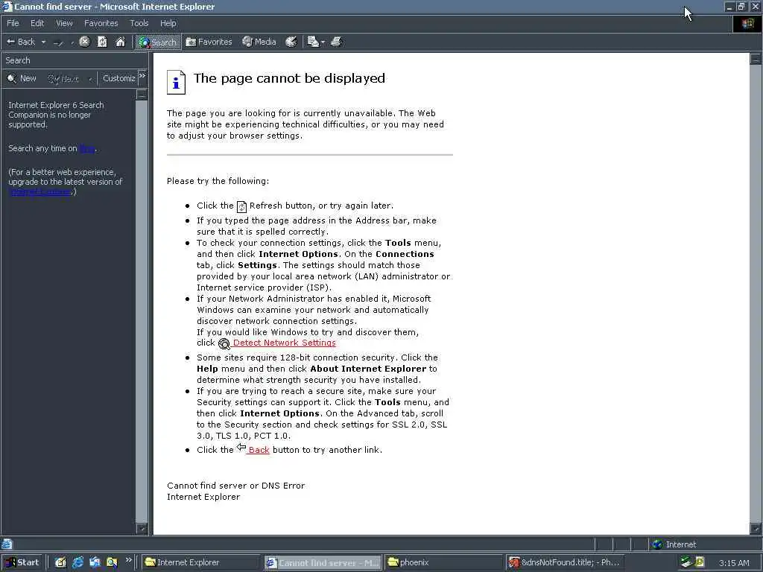
Task: Expand the Search pane toolbar chevron
Action: (142, 76)
